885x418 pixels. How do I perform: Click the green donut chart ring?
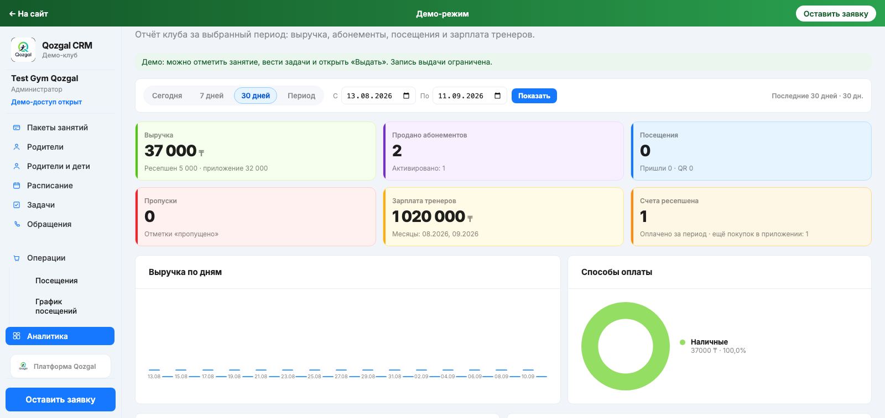pyautogui.click(x=590, y=346)
